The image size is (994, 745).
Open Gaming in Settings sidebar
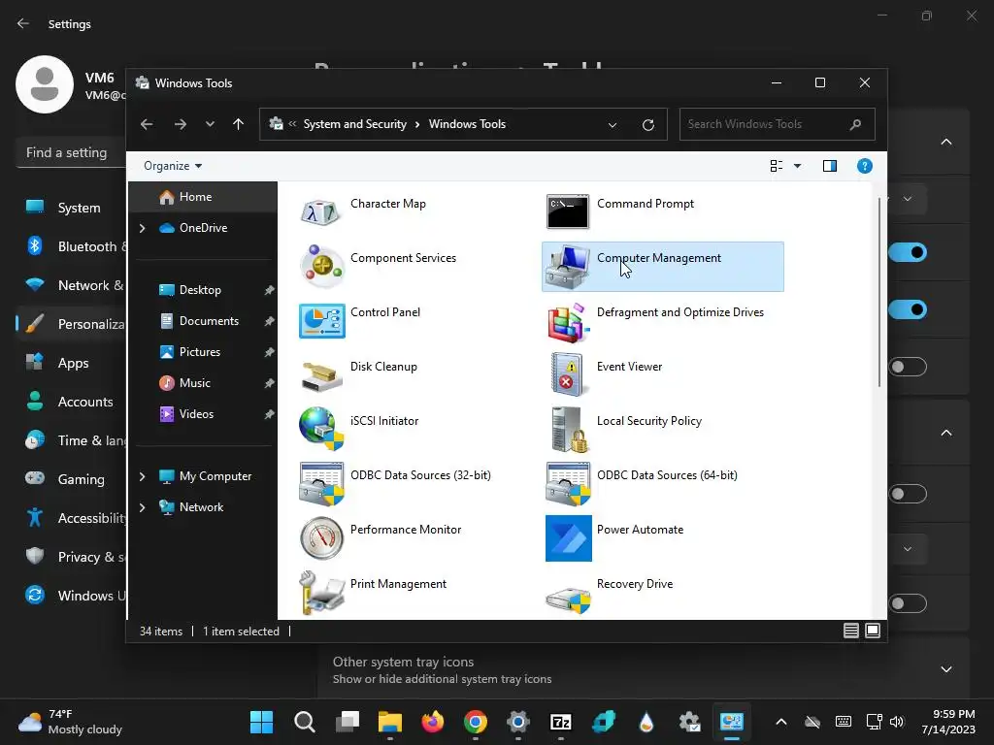71,479
